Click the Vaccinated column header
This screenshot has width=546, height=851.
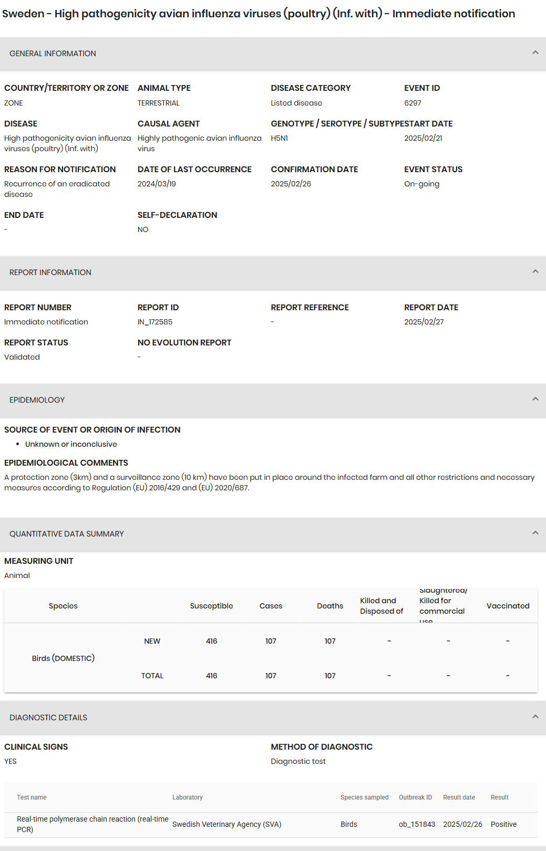508,606
